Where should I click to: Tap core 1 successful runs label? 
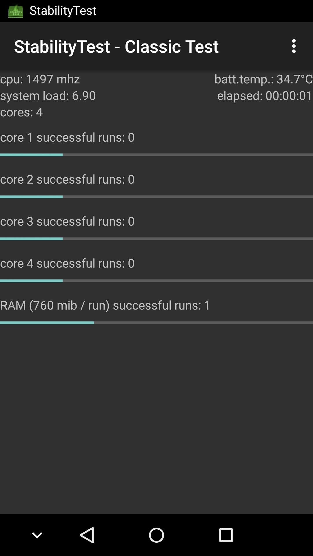click(x=67, y=137)
